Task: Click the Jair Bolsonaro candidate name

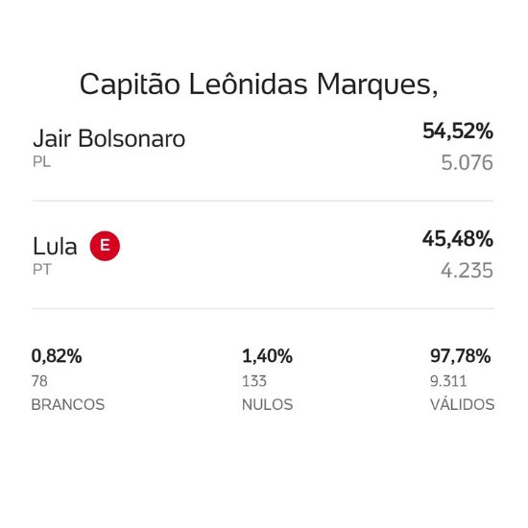Action: [x=109, y=138]
